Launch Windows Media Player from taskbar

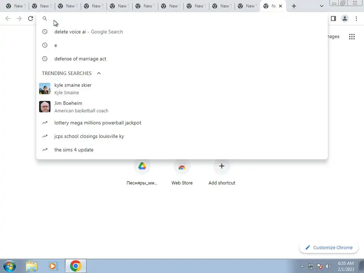[53, 266]
